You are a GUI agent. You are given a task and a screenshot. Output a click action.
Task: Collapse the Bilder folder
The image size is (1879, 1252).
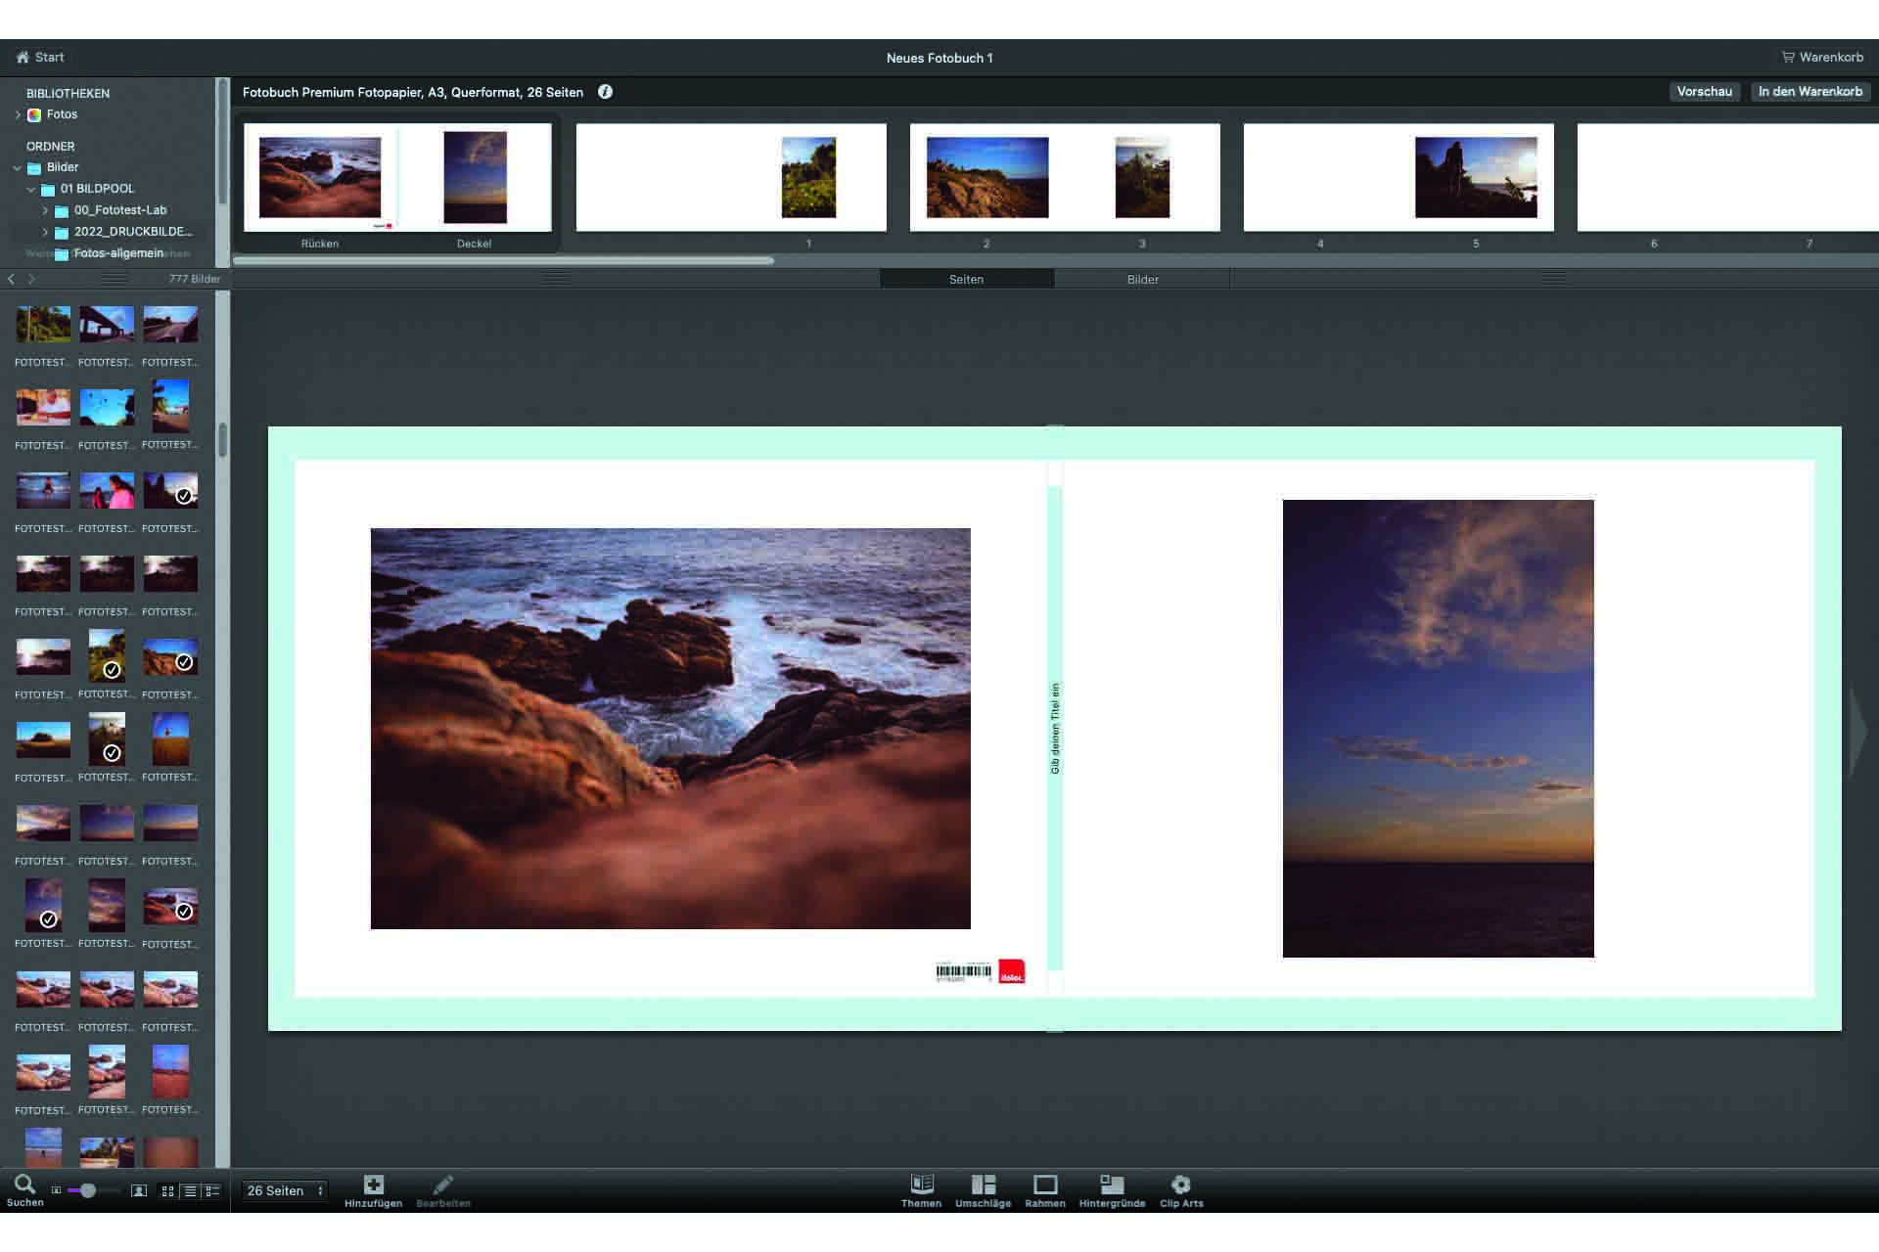(x=18, y=167)
